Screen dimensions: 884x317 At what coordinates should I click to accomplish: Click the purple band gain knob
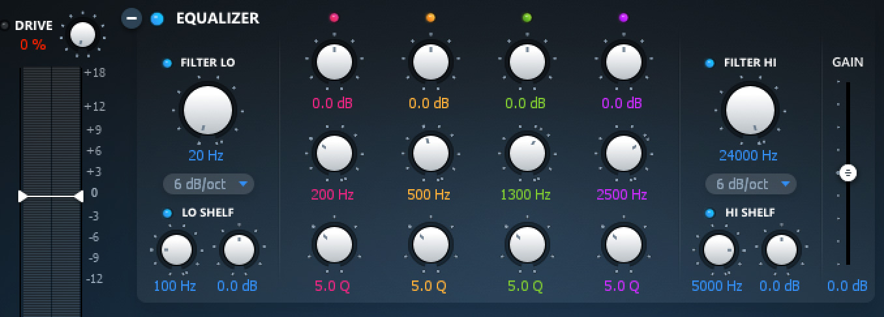[624, 62]
